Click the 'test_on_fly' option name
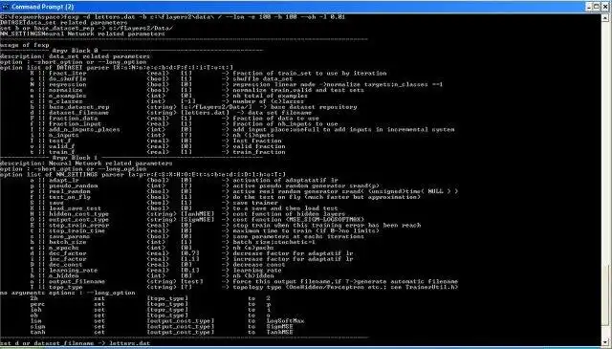This screenshot has height=349, width=612. (70, 197)
